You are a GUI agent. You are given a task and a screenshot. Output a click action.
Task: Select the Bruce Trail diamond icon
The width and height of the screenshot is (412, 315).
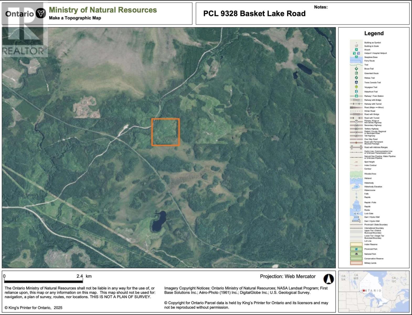(356, 69)
